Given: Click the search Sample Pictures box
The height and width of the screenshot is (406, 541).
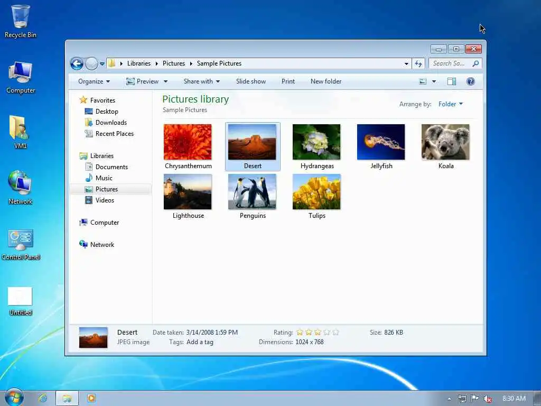Looking at the screenshot, I should click(450, 63).
